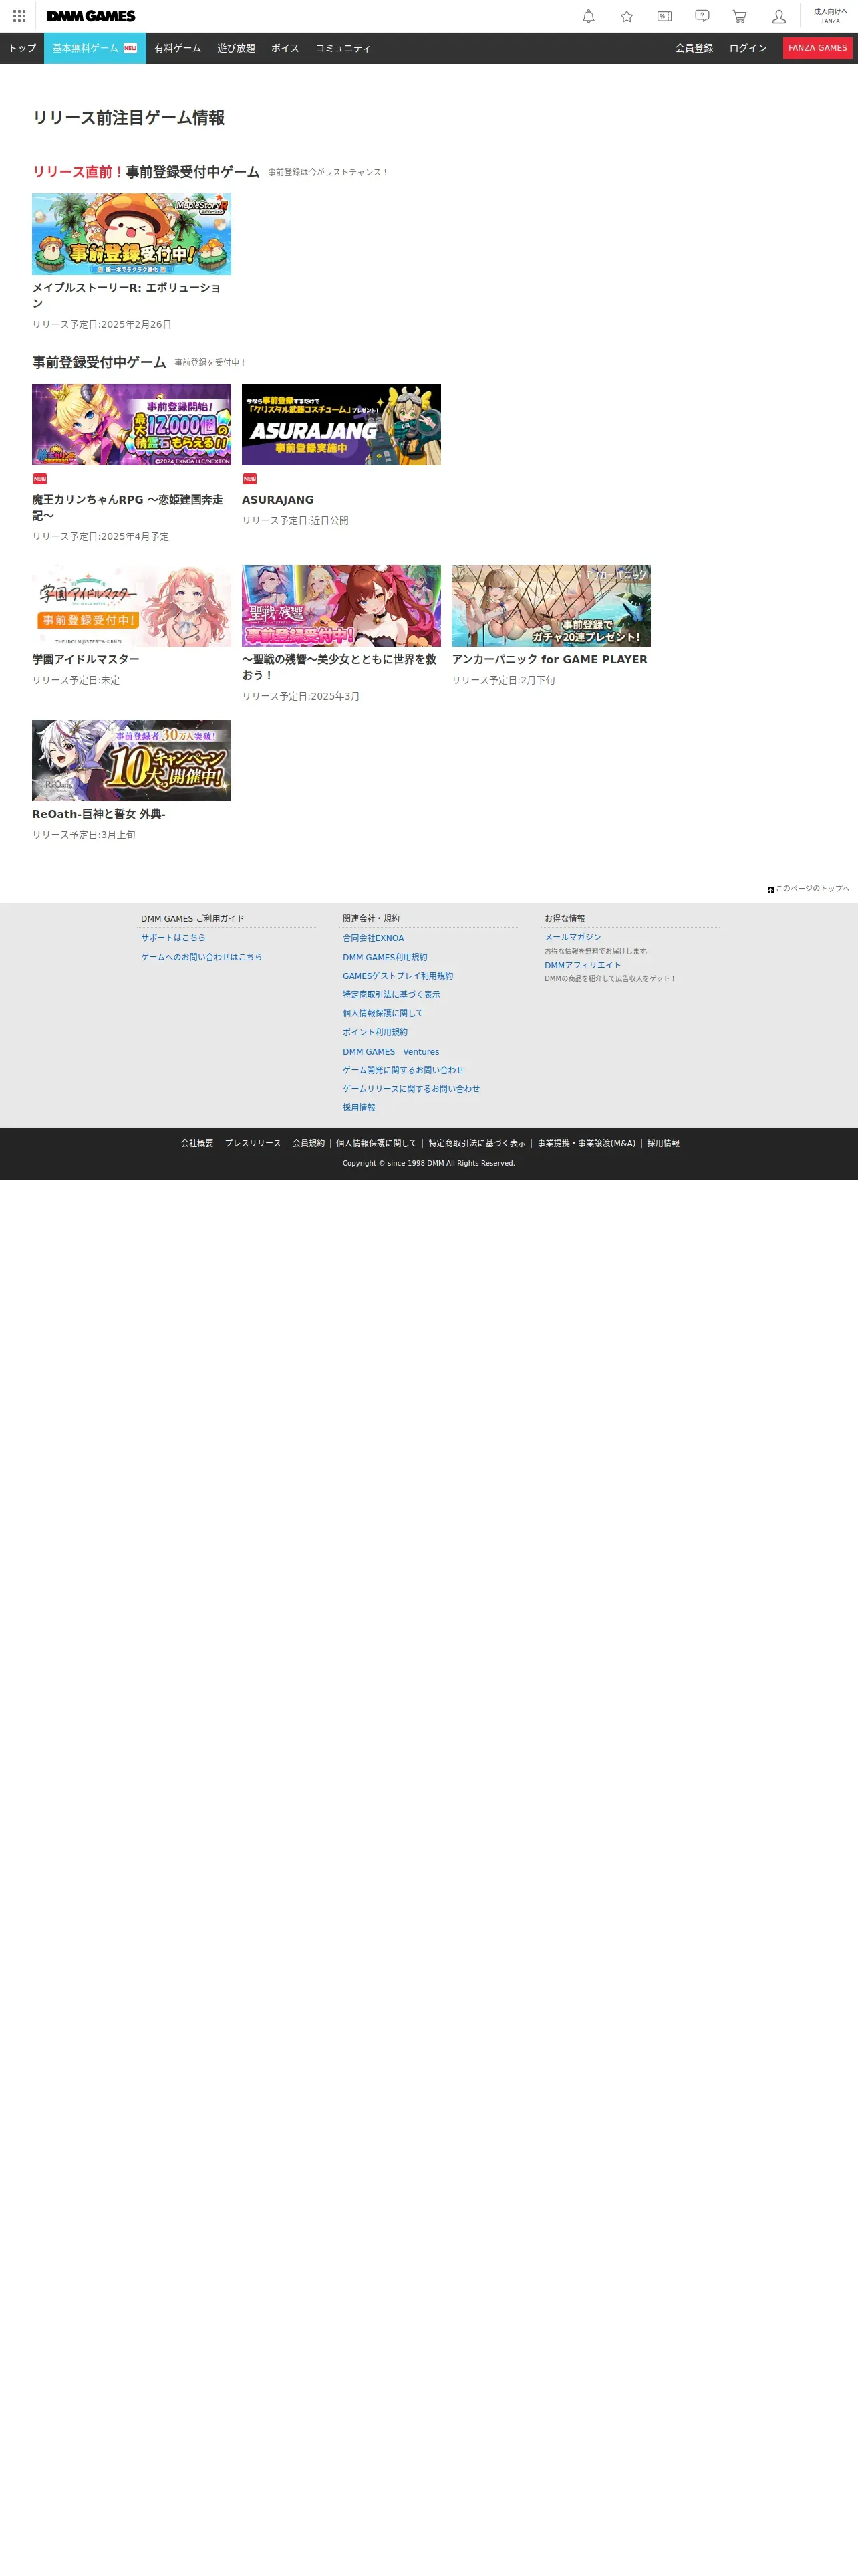Open 事業提携・事業譲渡(M&A) link

pyautogui.click(x=586, y=1143)
